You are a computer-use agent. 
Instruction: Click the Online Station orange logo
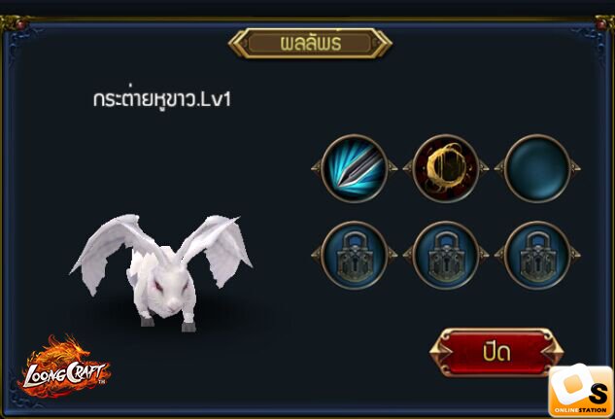(x=580, y=390)
